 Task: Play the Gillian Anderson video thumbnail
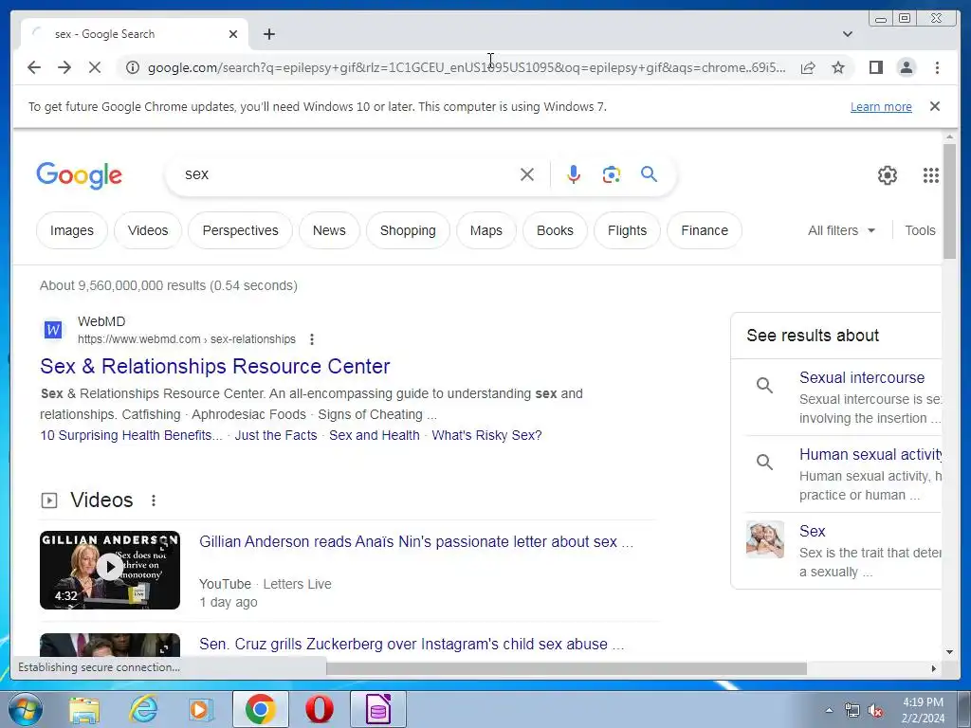110,570
